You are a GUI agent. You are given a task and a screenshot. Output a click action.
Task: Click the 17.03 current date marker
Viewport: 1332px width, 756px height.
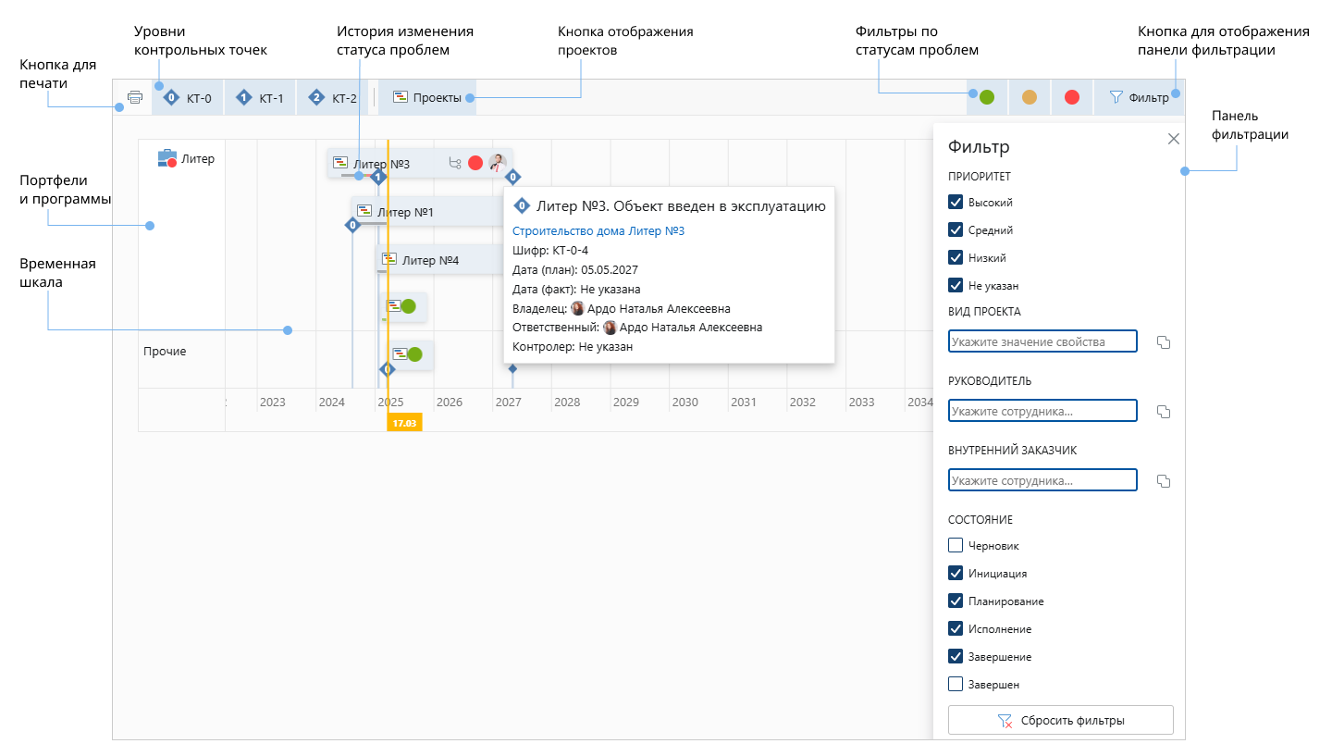coord(404,423)
